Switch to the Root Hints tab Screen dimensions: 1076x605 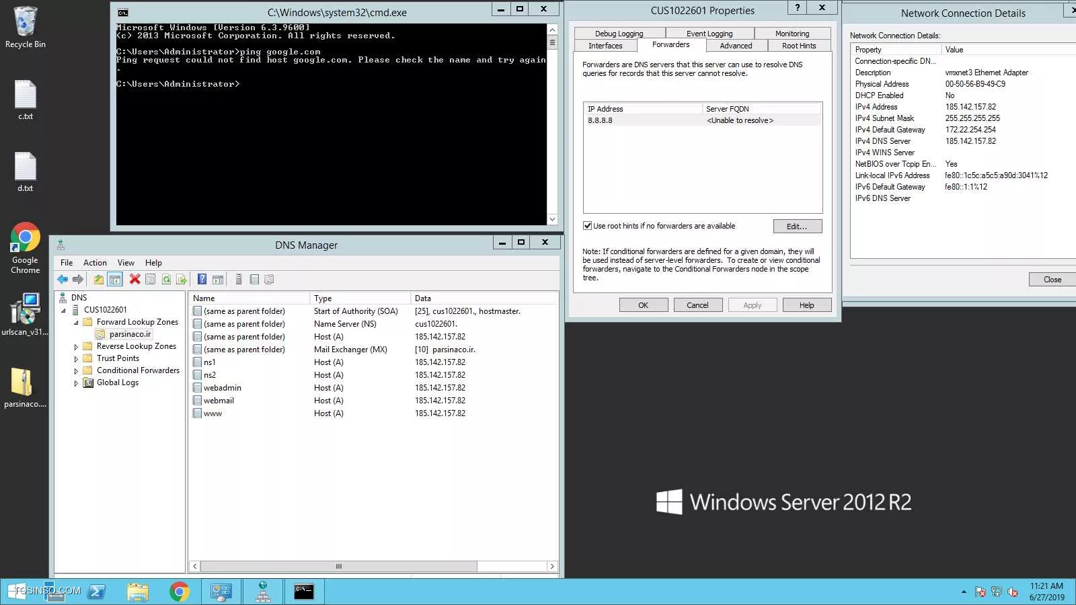[799, 46]
